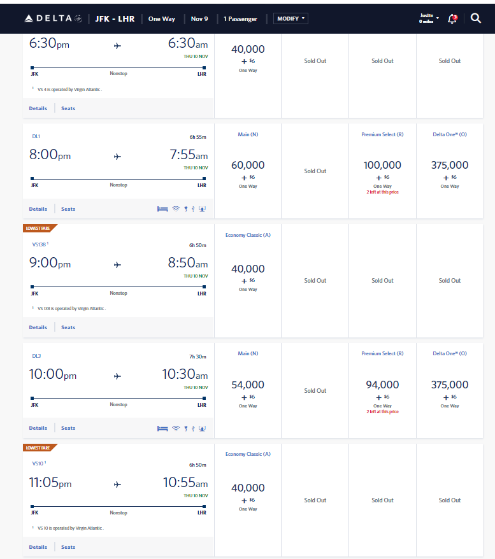Click the Nov 9 date in header
The height and width of the screenshot is (559, 495).
click(x=199, y=18)
